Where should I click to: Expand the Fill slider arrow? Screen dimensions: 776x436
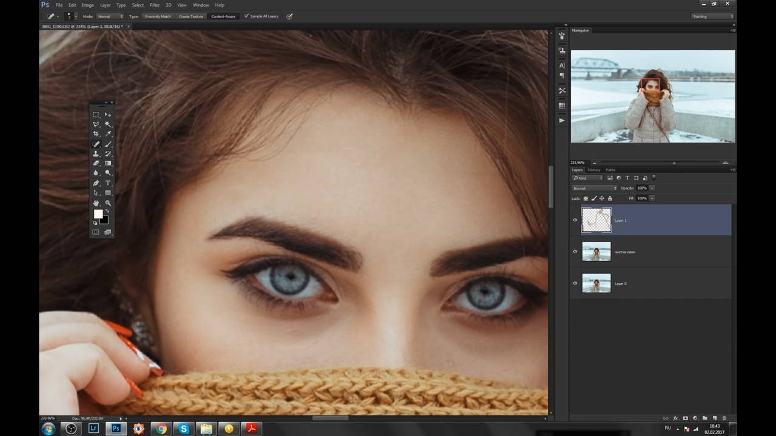652,198
